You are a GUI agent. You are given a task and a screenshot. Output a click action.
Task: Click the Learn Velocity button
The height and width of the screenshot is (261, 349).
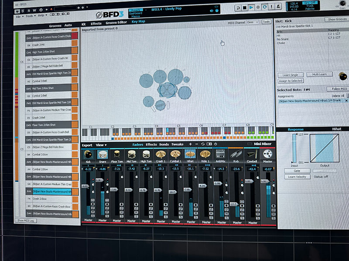[297, 177]
